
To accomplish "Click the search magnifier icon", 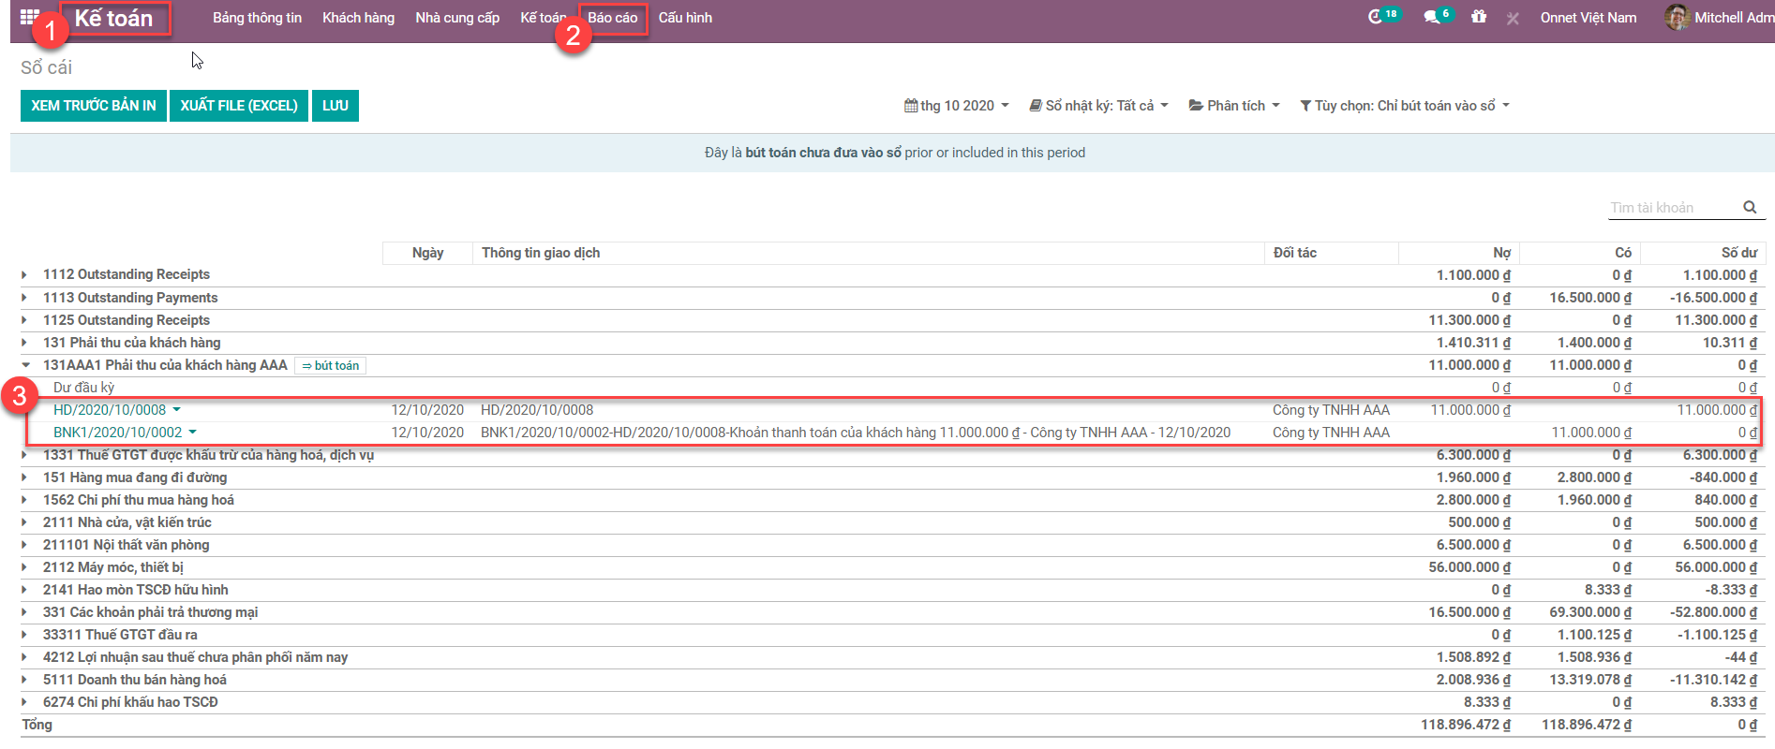I will point(1750,208).
